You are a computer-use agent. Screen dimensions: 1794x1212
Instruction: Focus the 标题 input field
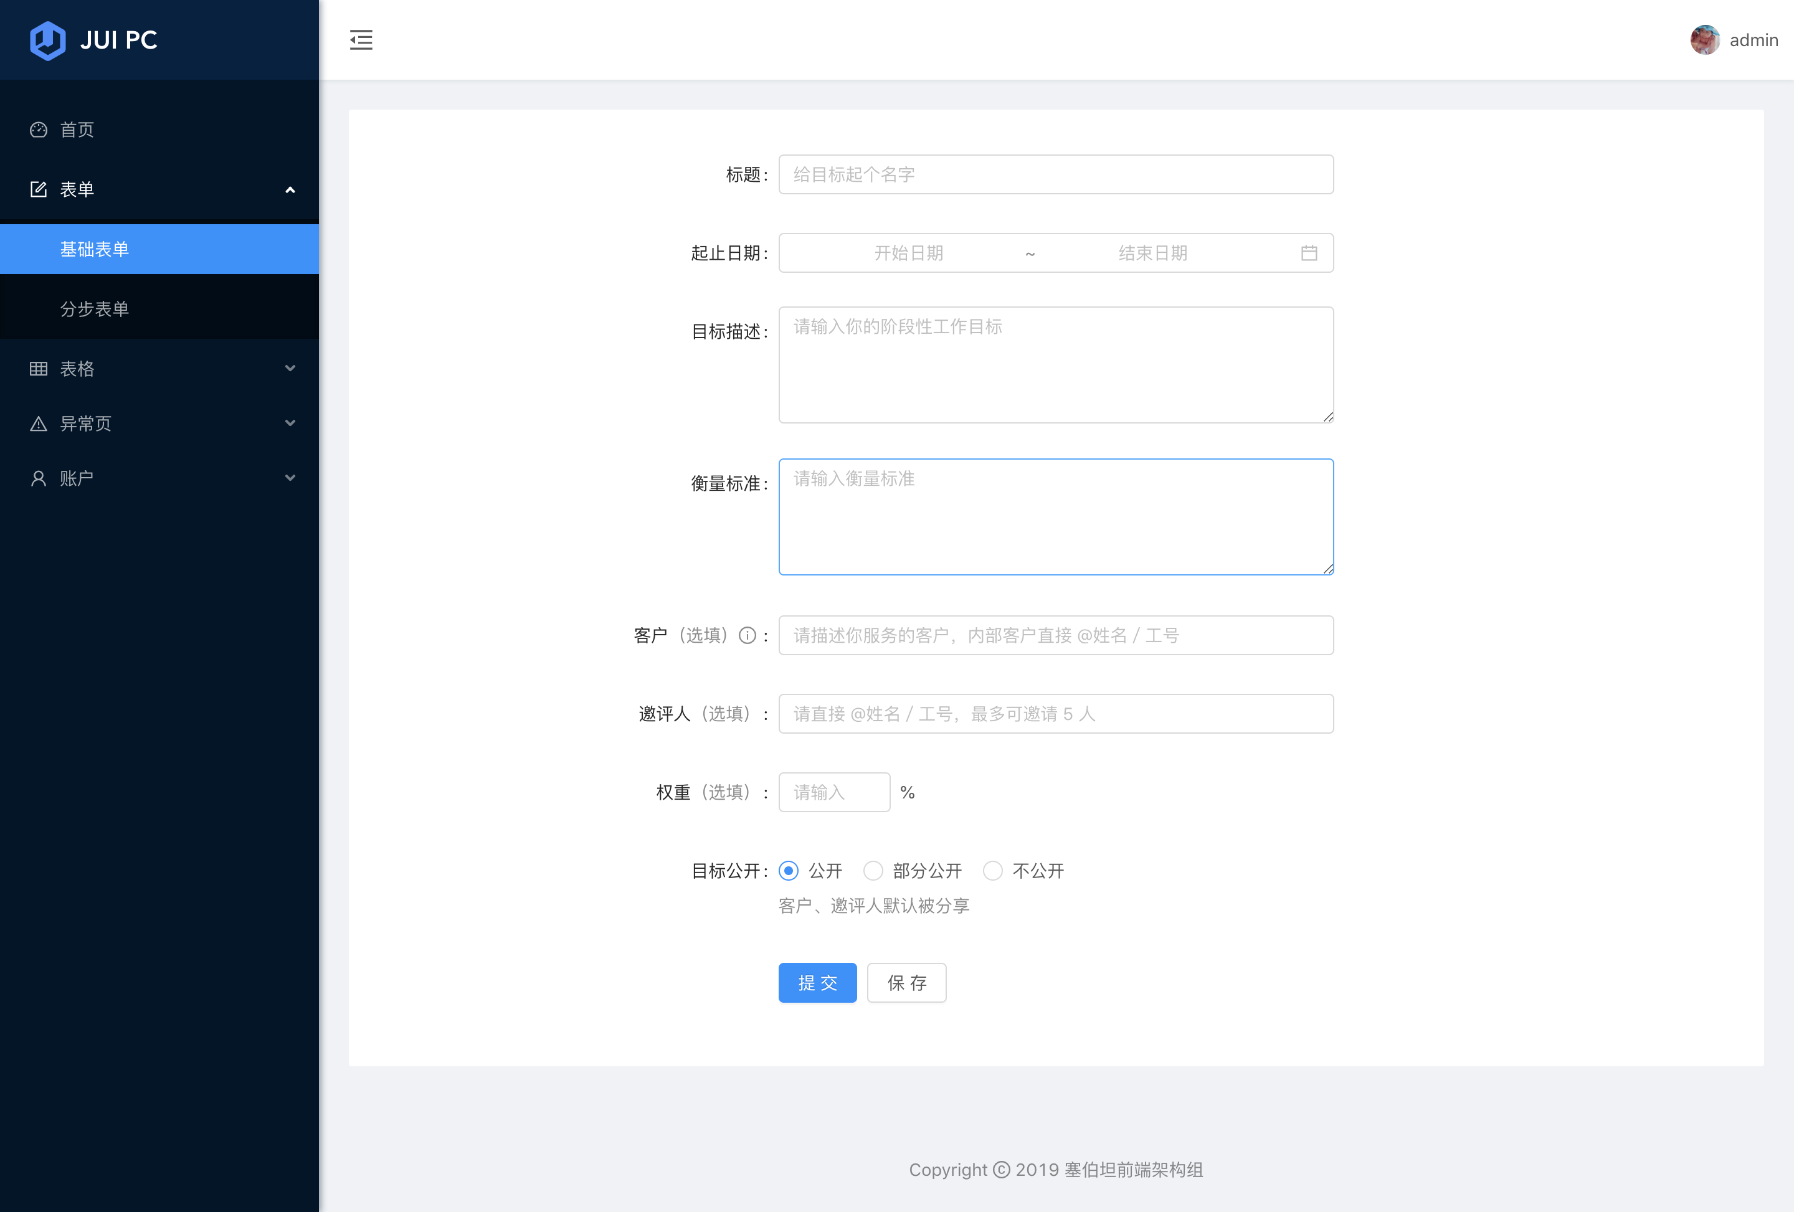pos(1056,174)
